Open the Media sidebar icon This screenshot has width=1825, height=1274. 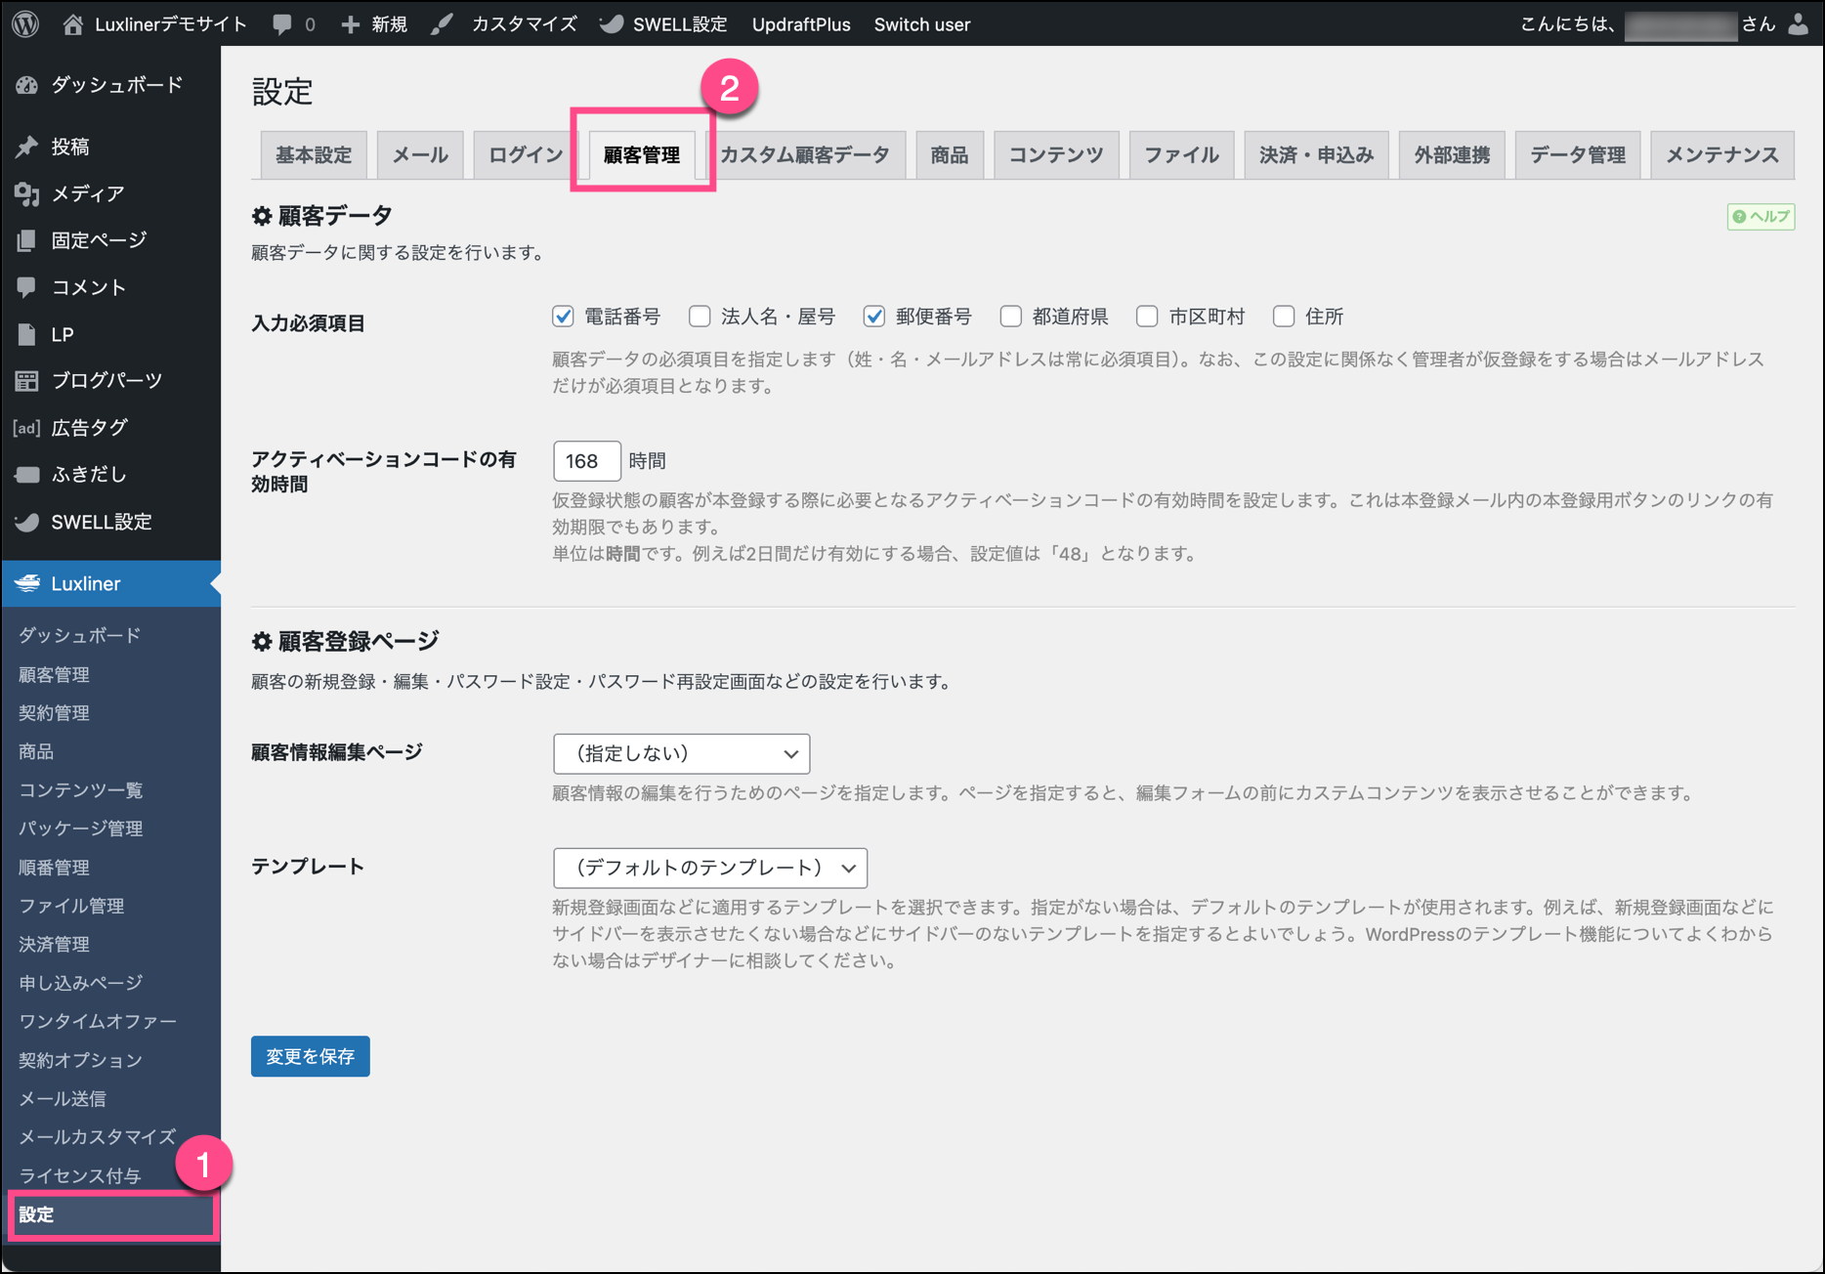(26, 193)
